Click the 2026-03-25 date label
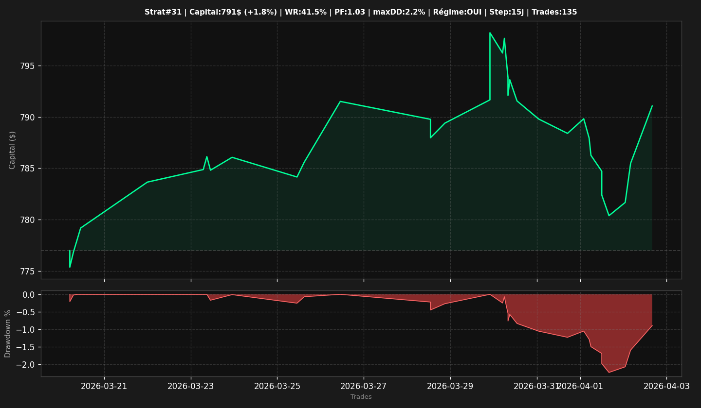This screenshot has width=701, height=408. tap(277, 386)
